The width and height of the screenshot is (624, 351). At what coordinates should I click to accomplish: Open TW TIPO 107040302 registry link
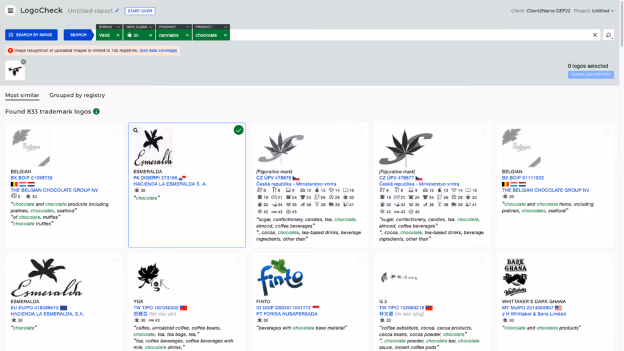tap(156, 308)
